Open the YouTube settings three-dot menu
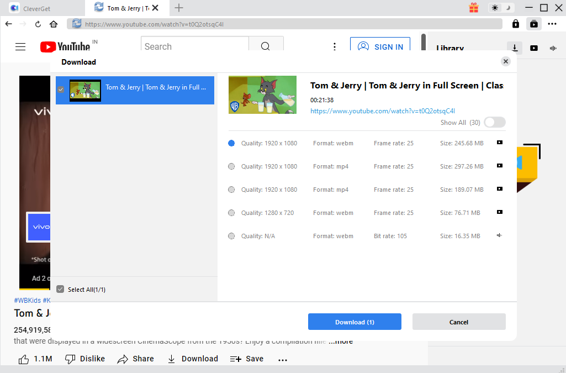Image resolution: width=566 pixels, height=373 pixels. [335, 46]
